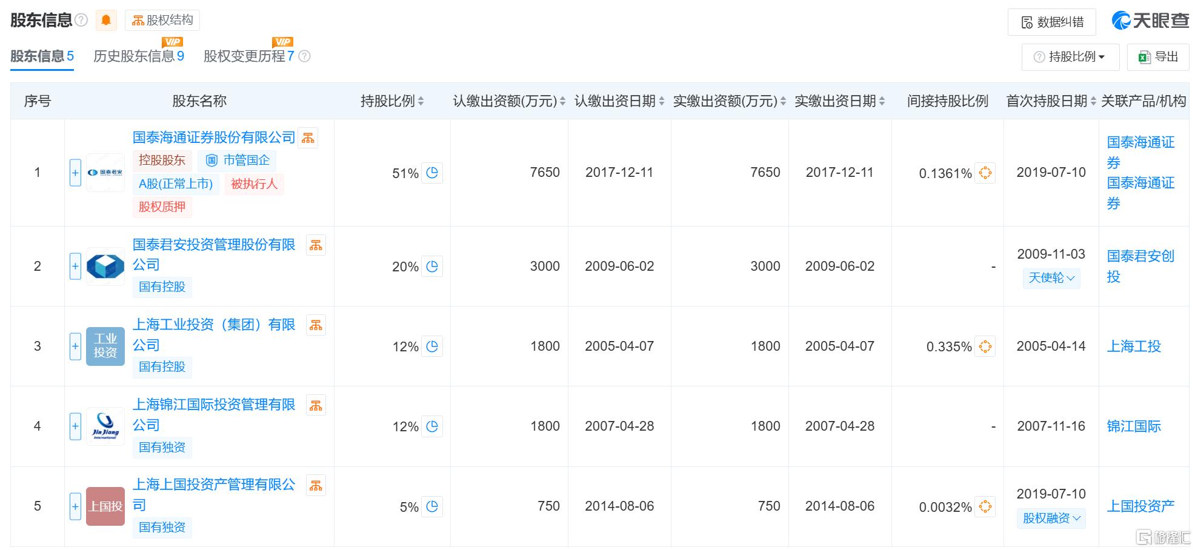Open 上海工投 related product link

click(1134, 346)
